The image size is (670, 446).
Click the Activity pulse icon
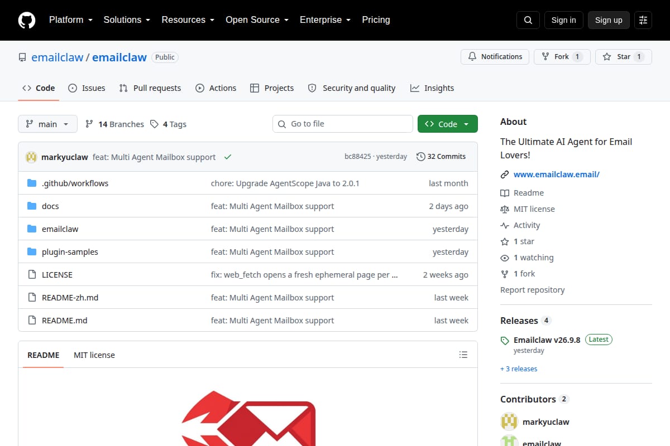[505, 225]
